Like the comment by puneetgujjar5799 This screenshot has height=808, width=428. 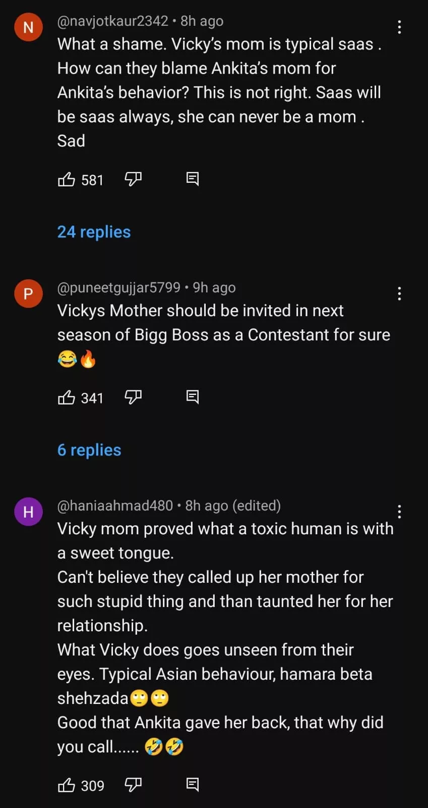[x=67, y=398]
